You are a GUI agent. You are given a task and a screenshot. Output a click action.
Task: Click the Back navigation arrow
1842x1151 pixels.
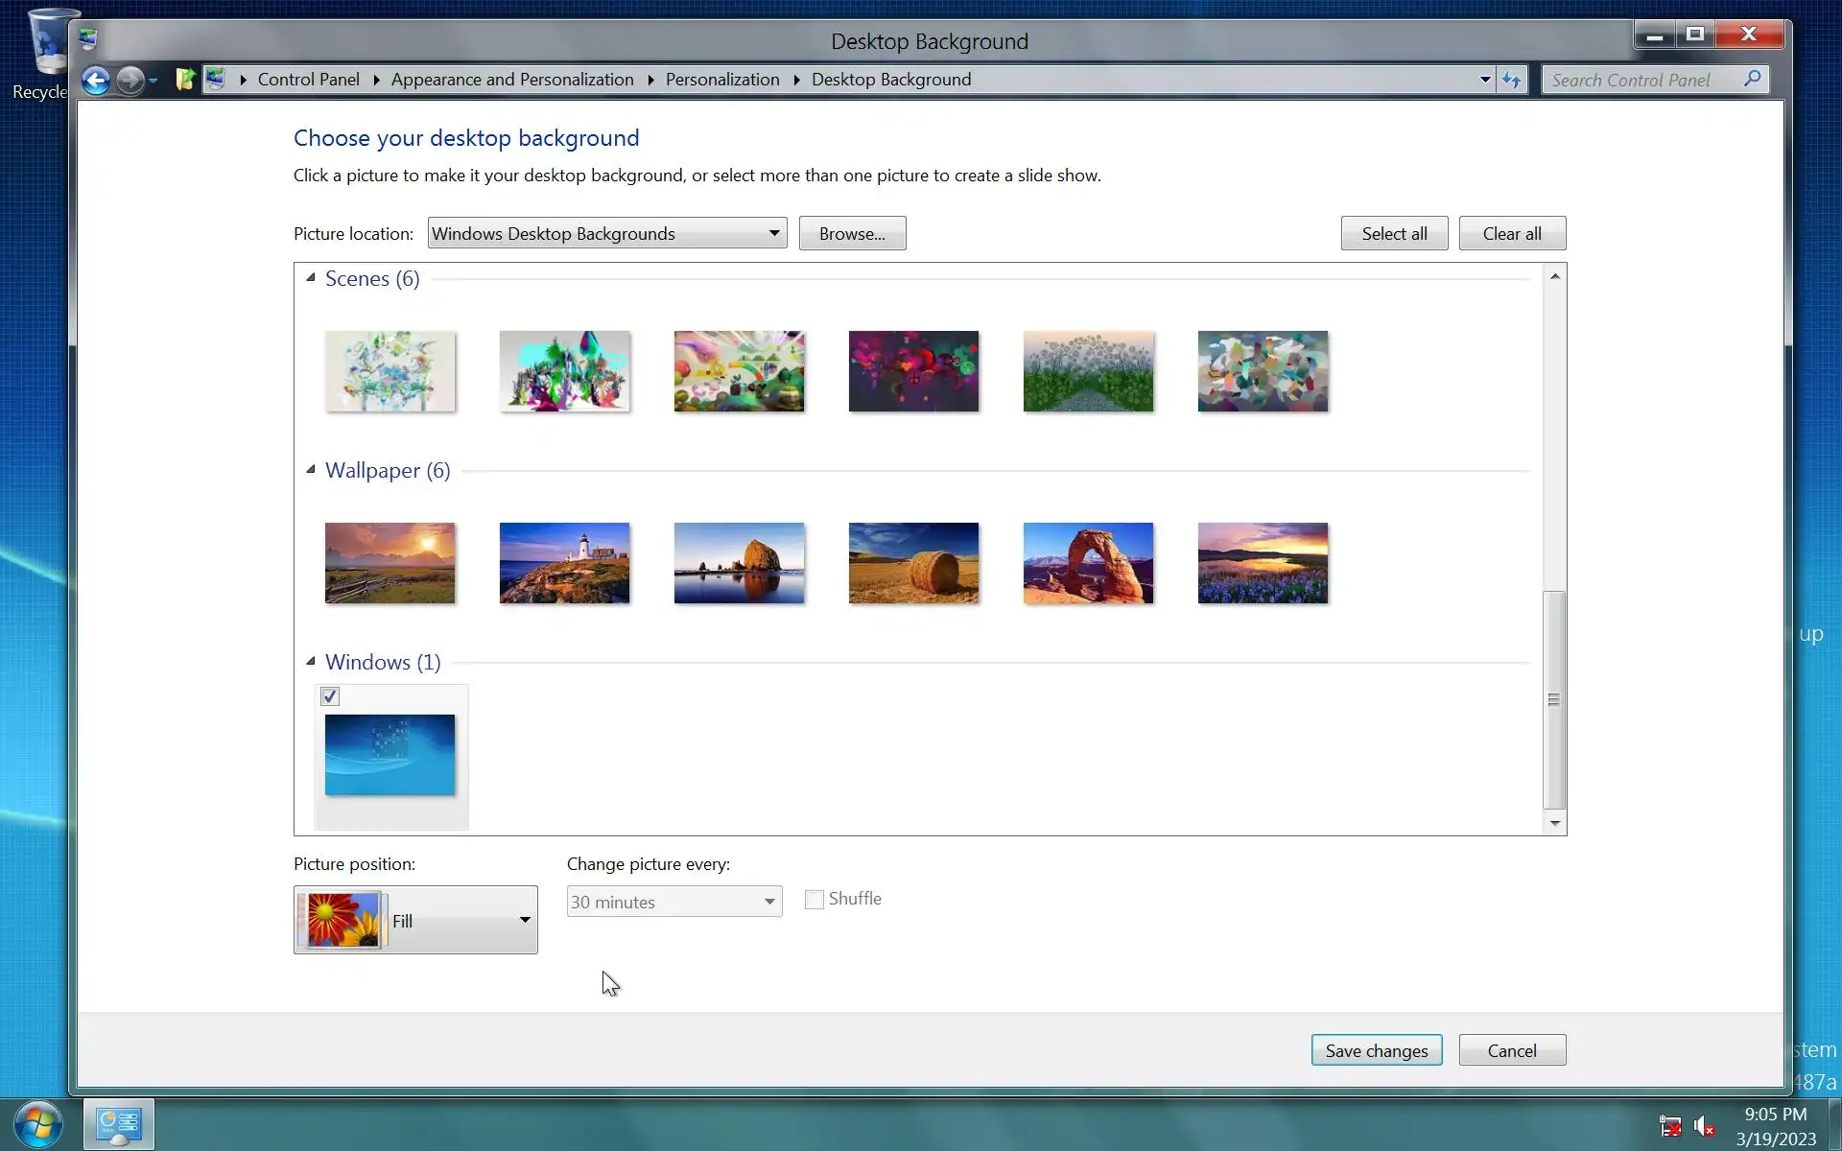coord(95,80)
